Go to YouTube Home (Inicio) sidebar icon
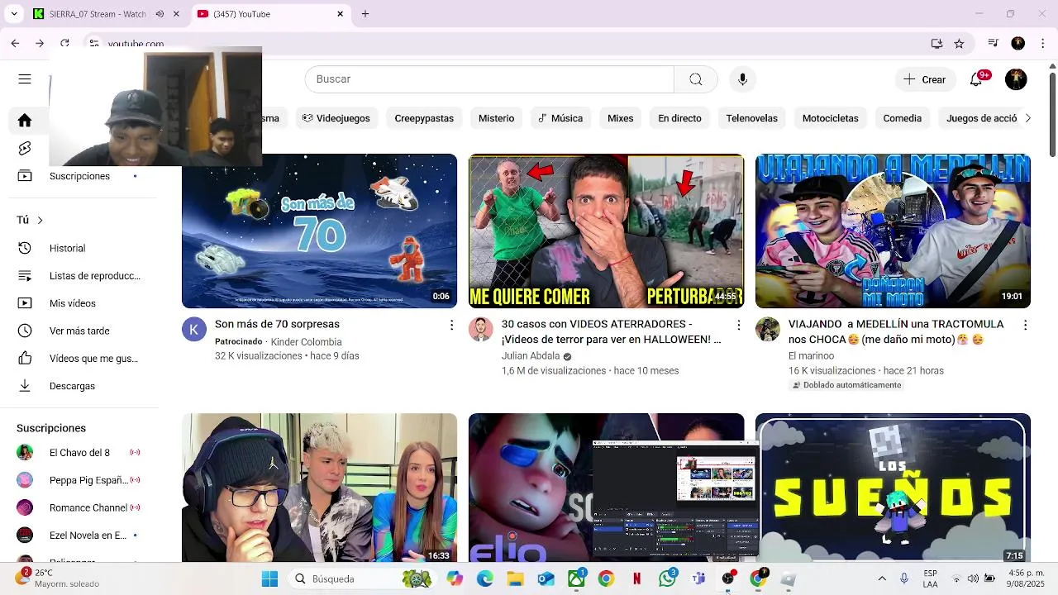This screenshot has width=1058, height=595. pyautogui.click(x=25, y=121)
